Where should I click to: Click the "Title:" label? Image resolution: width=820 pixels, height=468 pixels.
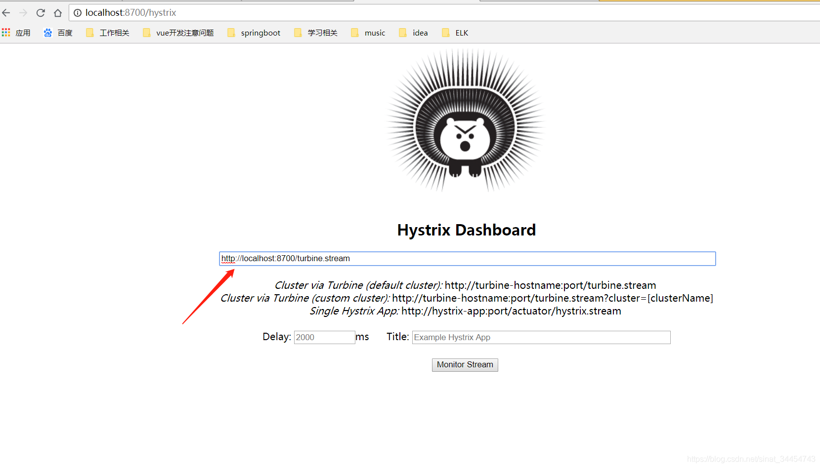[398, 337]
